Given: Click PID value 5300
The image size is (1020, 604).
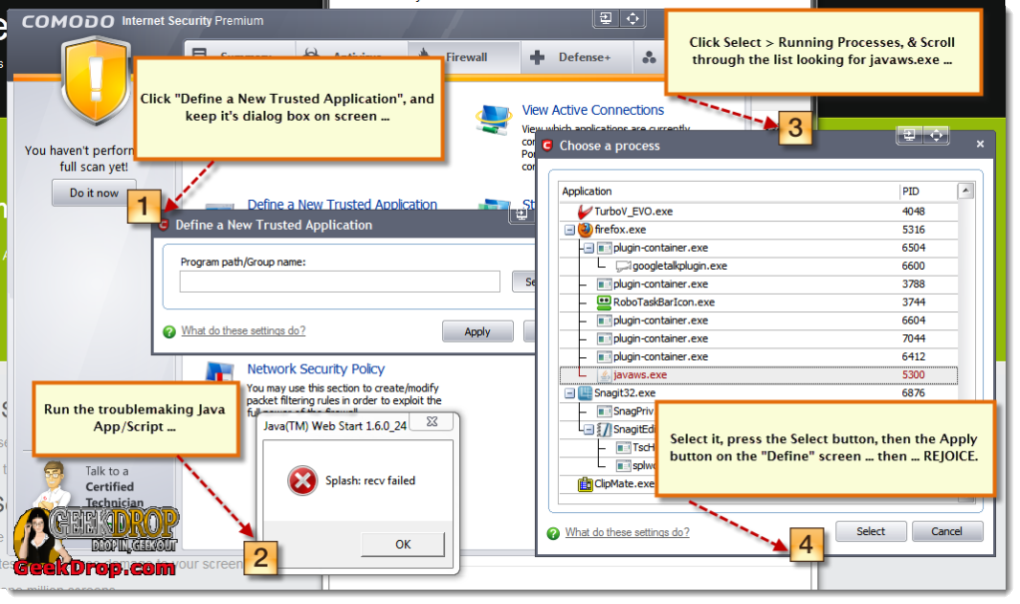Looking at the screenshot, I should (913, 375).
